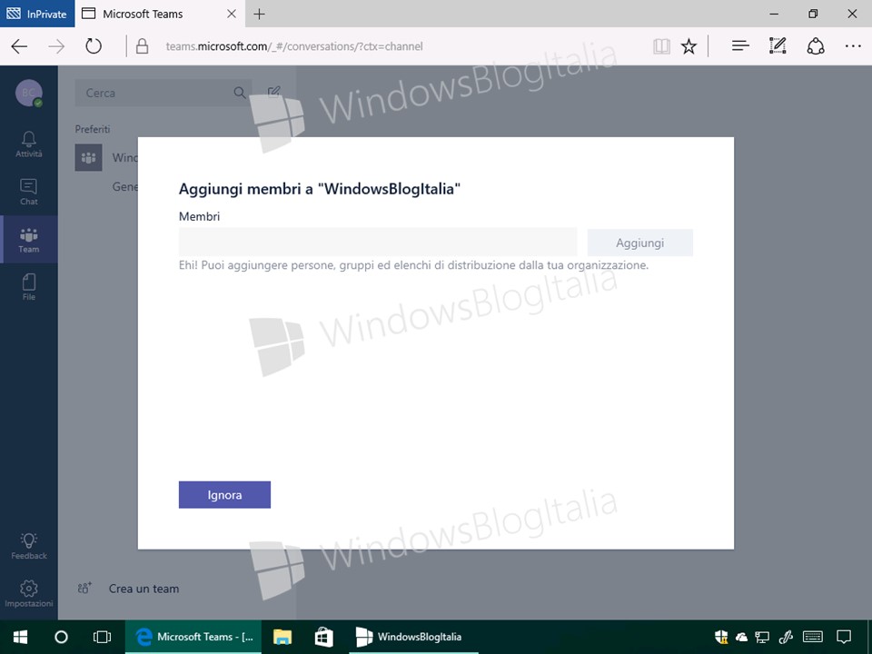Click Crea un team link

click(x=144, y=589)
